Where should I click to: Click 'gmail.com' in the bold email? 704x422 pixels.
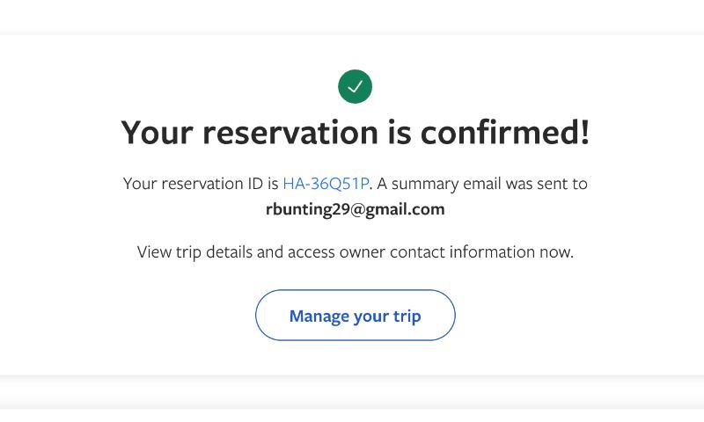[x=408, y=209]
